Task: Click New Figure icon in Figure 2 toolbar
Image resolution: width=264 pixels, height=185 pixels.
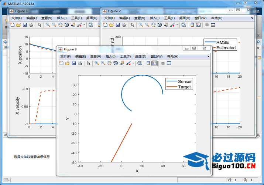Action: pyautogui.click(x=105, y=25)
